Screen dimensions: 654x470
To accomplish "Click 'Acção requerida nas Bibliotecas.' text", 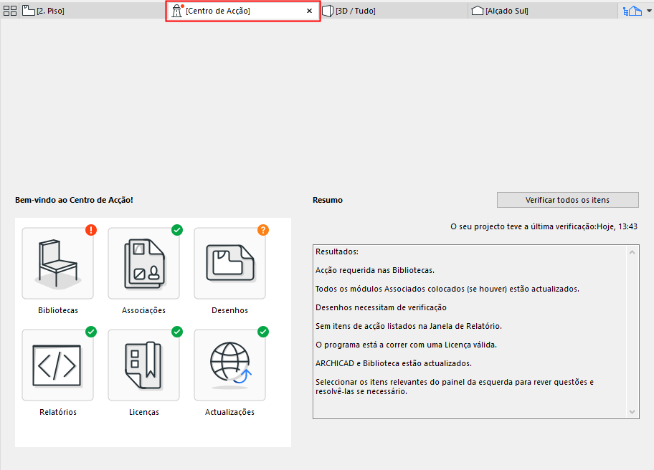I will point(375,270).
